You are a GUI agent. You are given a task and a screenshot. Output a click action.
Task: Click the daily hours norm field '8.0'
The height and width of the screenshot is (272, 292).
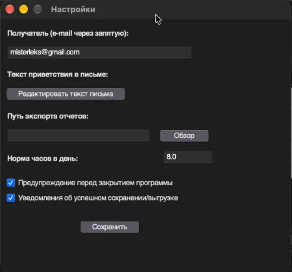[x=188, y=157]
